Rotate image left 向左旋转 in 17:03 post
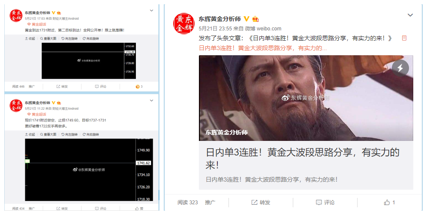Screen dimensions: 427x215 pos(69,39)
